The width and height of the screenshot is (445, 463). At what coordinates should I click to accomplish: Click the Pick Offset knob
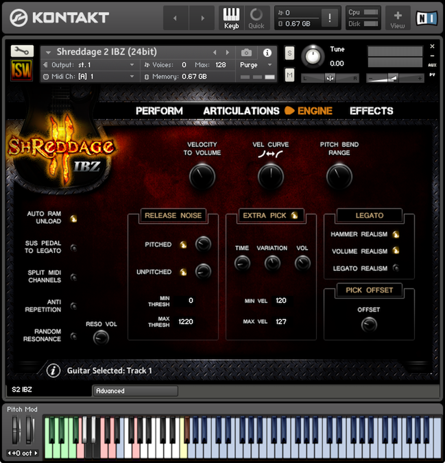369,325
